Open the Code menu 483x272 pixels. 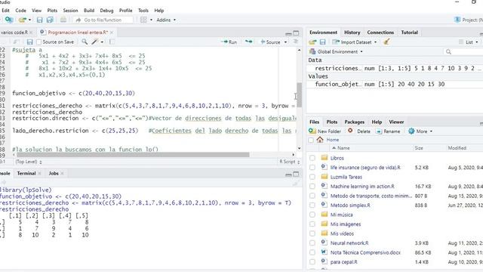pos(20,10)
